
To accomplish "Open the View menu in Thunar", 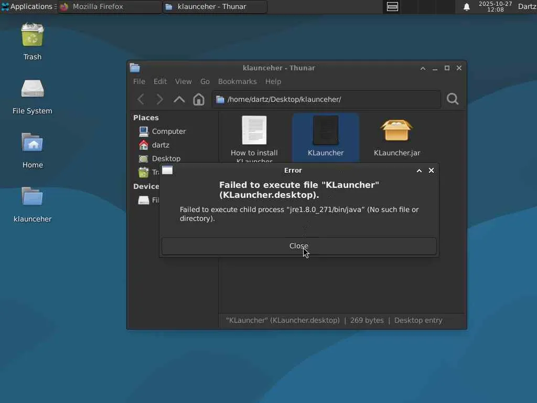I will (x=183, y=81).
